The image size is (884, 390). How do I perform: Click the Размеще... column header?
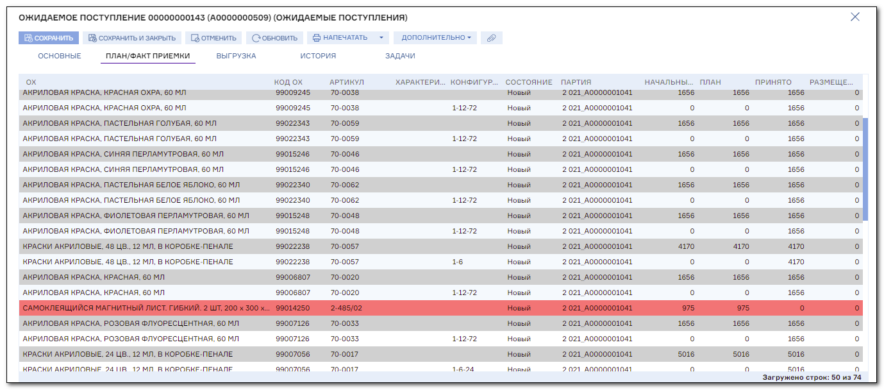[x=831, y=82]
